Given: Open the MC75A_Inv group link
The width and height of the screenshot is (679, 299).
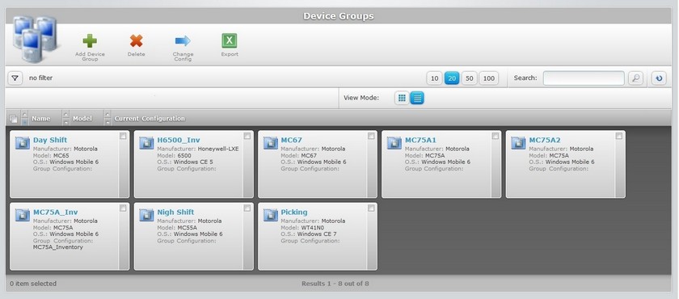Looking at the screenshot, I should coord(56,212).
